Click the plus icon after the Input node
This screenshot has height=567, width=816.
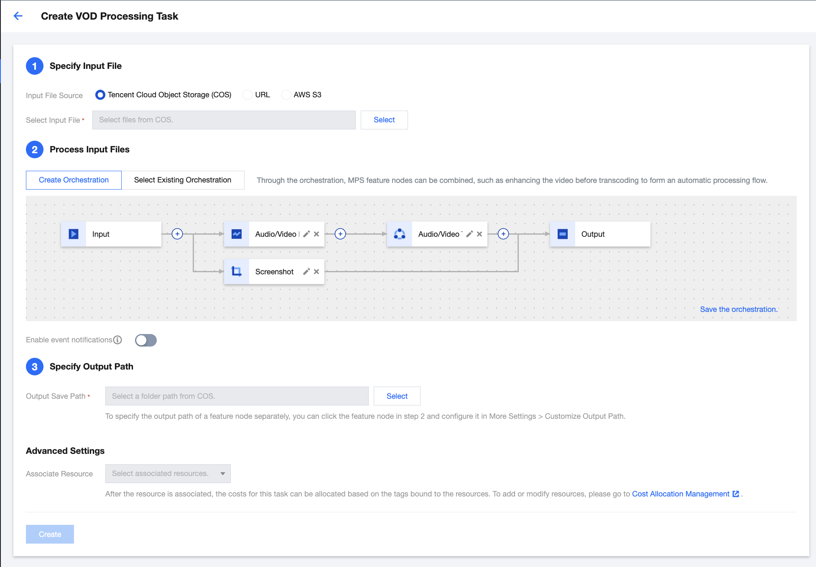click(x=177, y=234)
